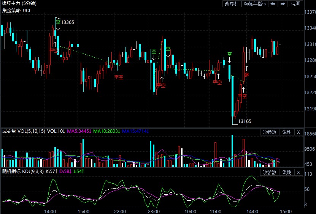Open KDJ panel 改参数 settings
Viewport: 316px width, 214px height.
(269, 172)
